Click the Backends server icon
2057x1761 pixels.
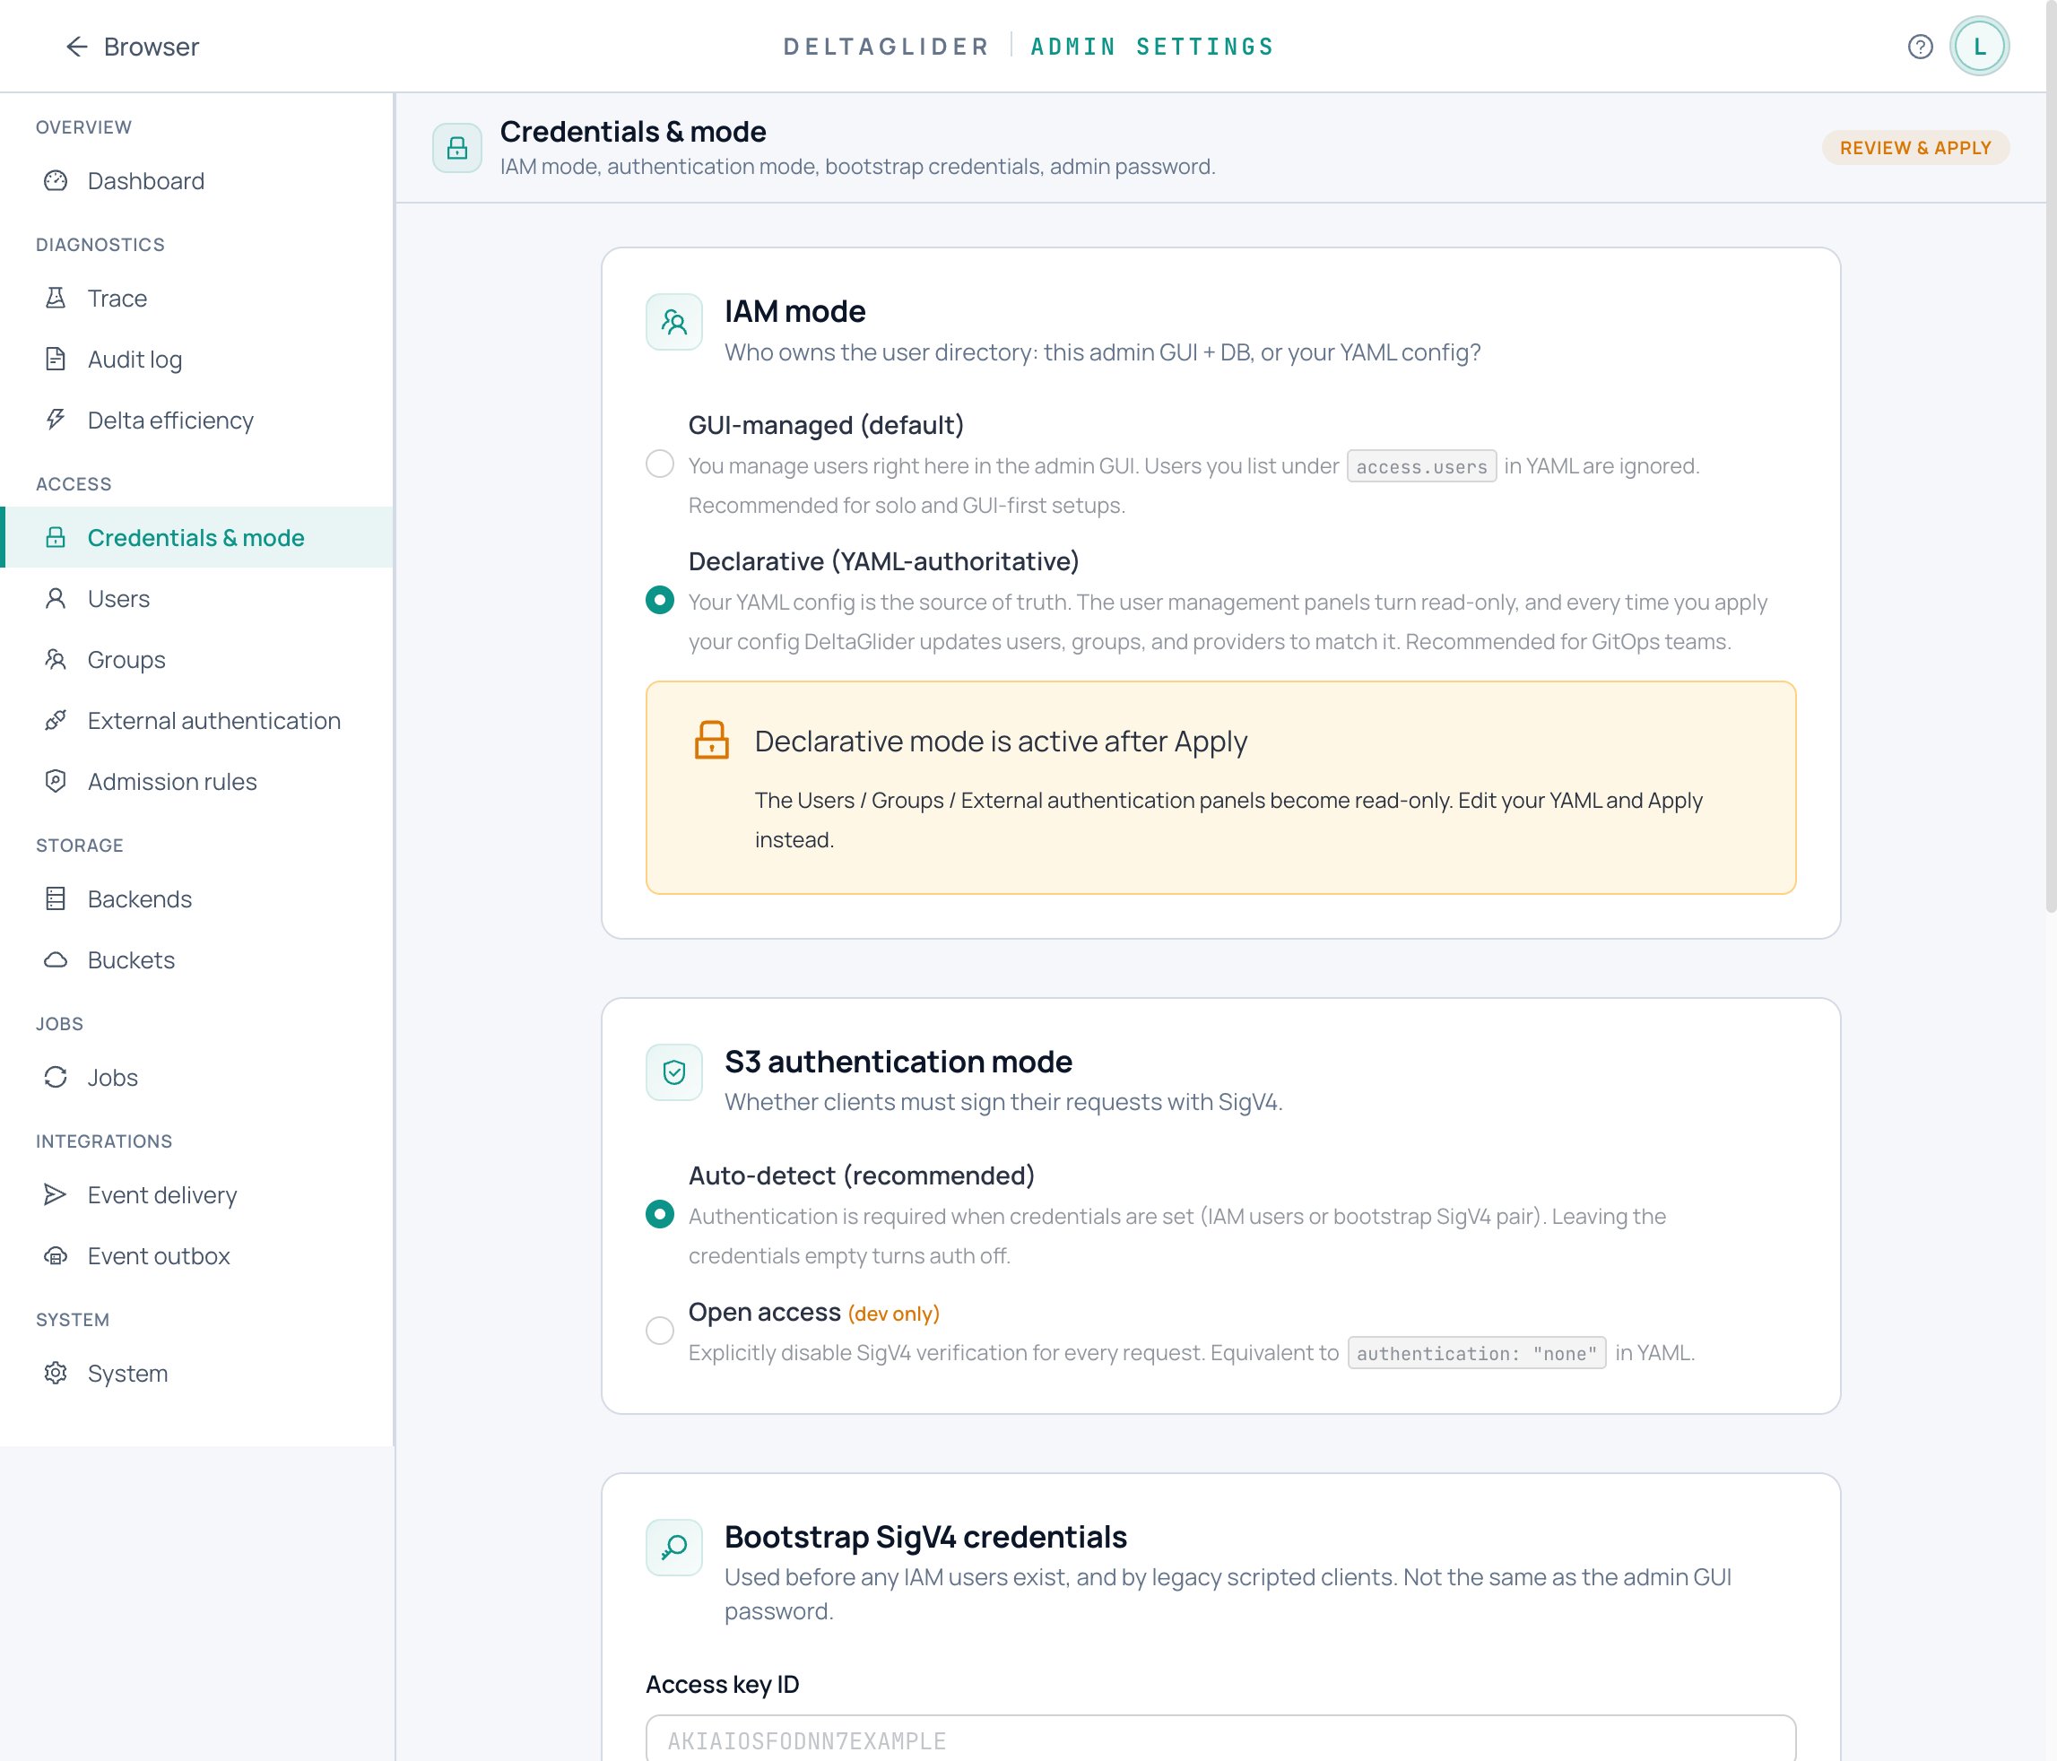pos(56,898)
